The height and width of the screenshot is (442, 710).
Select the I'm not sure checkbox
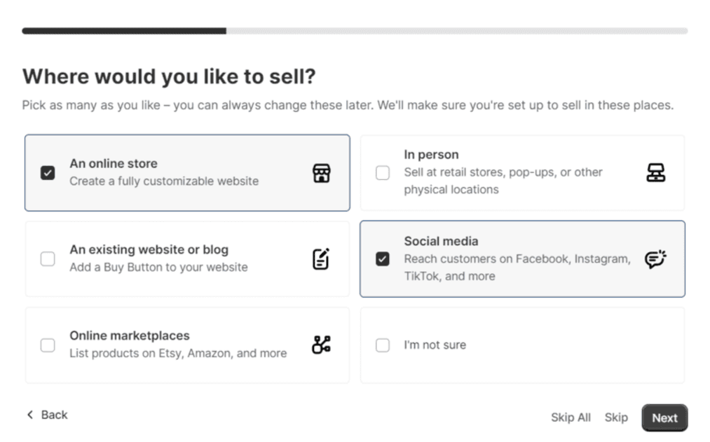pyautogui.click(x=383, y=345)
